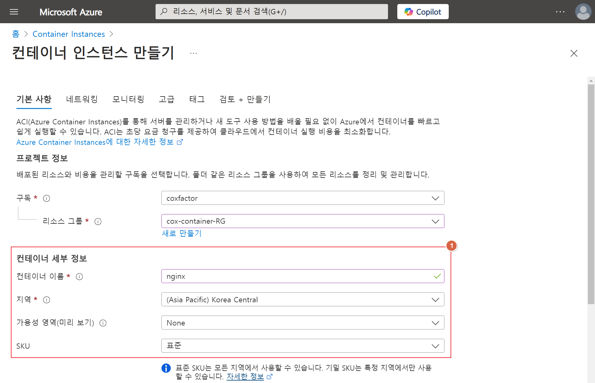This screenshot has width=595, height=383.
Task: Open the hamburger portal menu
Action: tap(14, 12)
